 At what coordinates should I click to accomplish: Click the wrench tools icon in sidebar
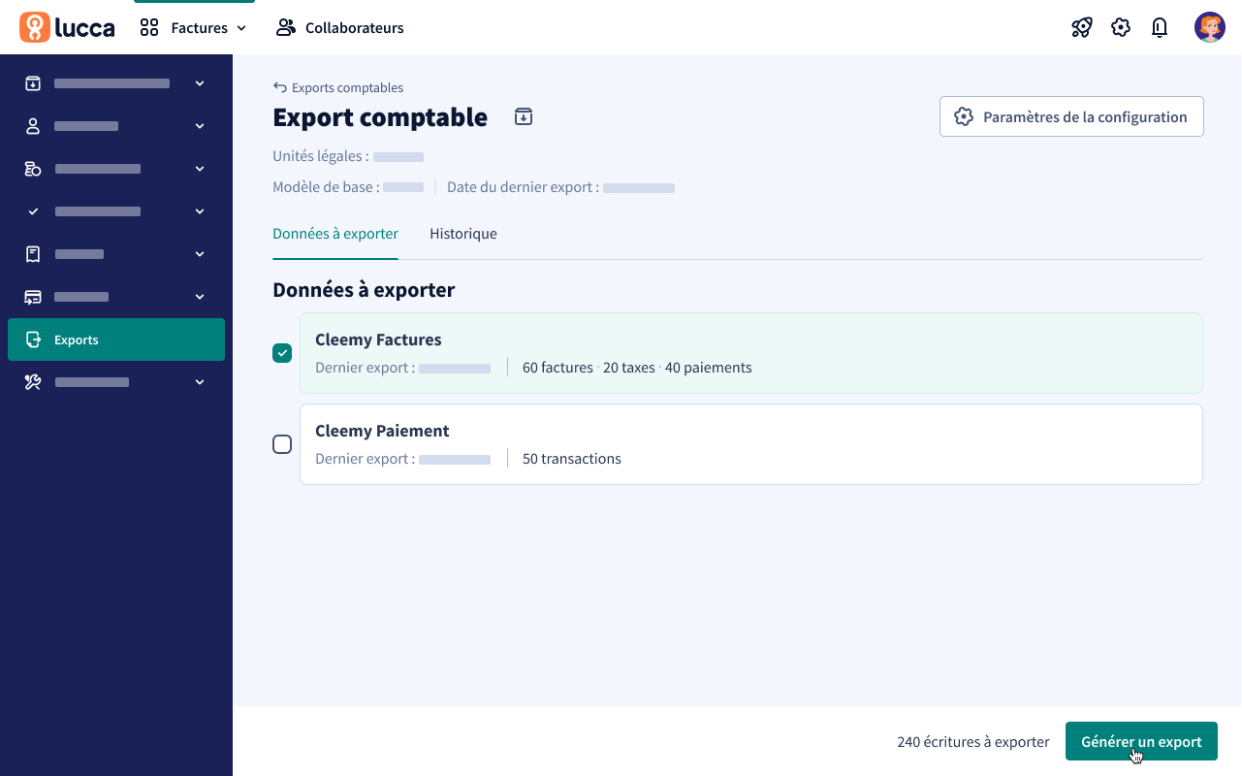click(33, 382)
